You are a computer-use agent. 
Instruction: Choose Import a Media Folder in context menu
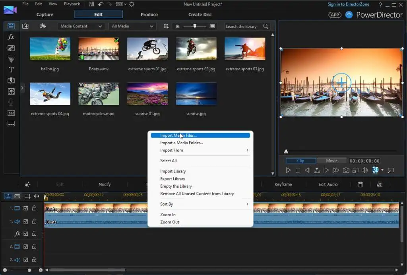tap(181, 143)
